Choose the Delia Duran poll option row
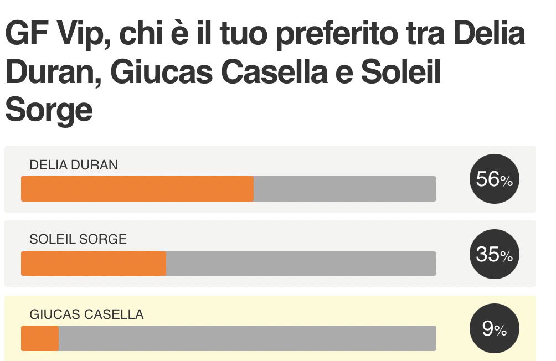The width and height of the screenshot is (556, 361). click(x=270, y=179)
